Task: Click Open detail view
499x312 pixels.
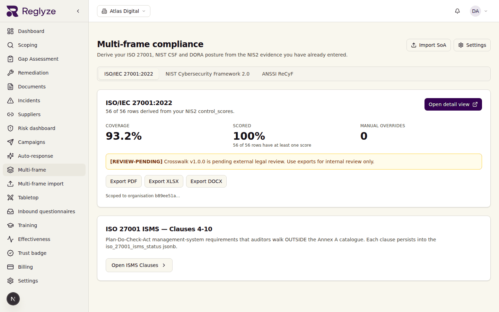Action: (x=453, y=104)
